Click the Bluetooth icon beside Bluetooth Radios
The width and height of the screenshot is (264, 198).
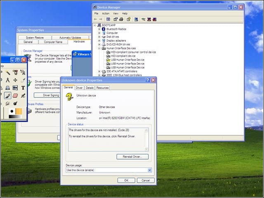pos(104,29)
